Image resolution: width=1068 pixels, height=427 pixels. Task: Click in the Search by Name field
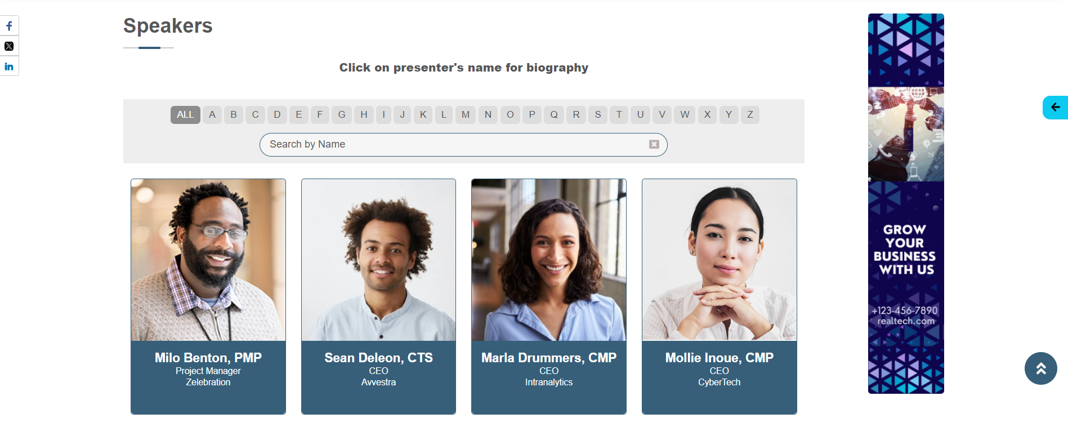point(463,145)
